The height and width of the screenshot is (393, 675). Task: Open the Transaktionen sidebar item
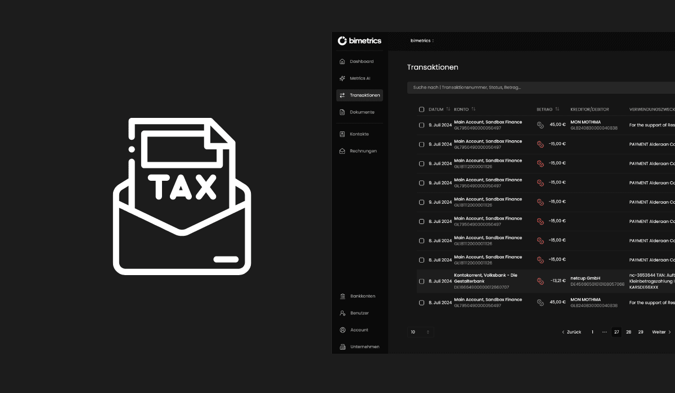point(359,95)
